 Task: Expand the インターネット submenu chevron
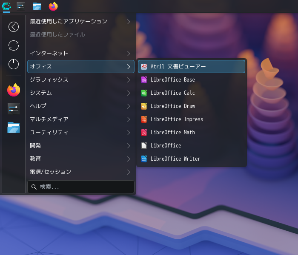click(129, 54)
